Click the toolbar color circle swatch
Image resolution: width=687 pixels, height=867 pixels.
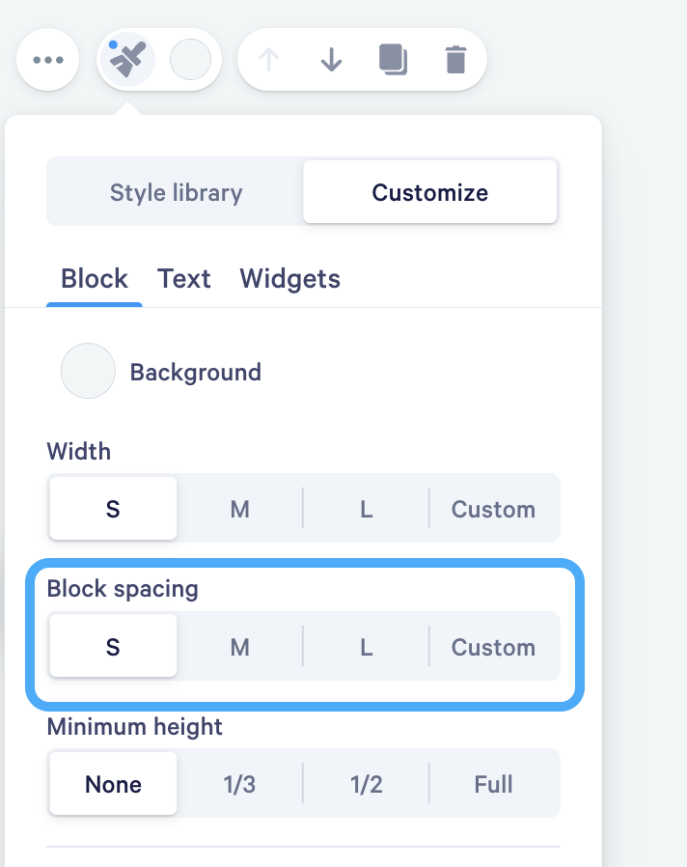tap(190, 59)
